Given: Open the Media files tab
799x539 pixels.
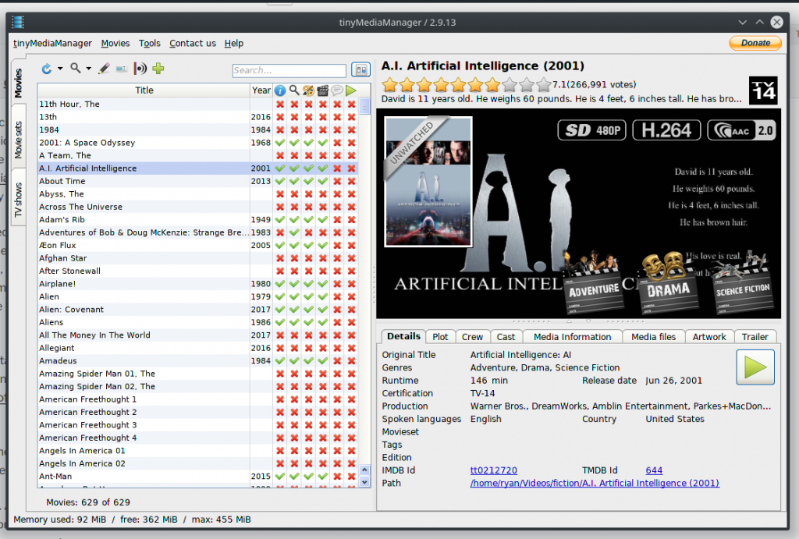Looking at the screenshot, I should click(653, 337).
